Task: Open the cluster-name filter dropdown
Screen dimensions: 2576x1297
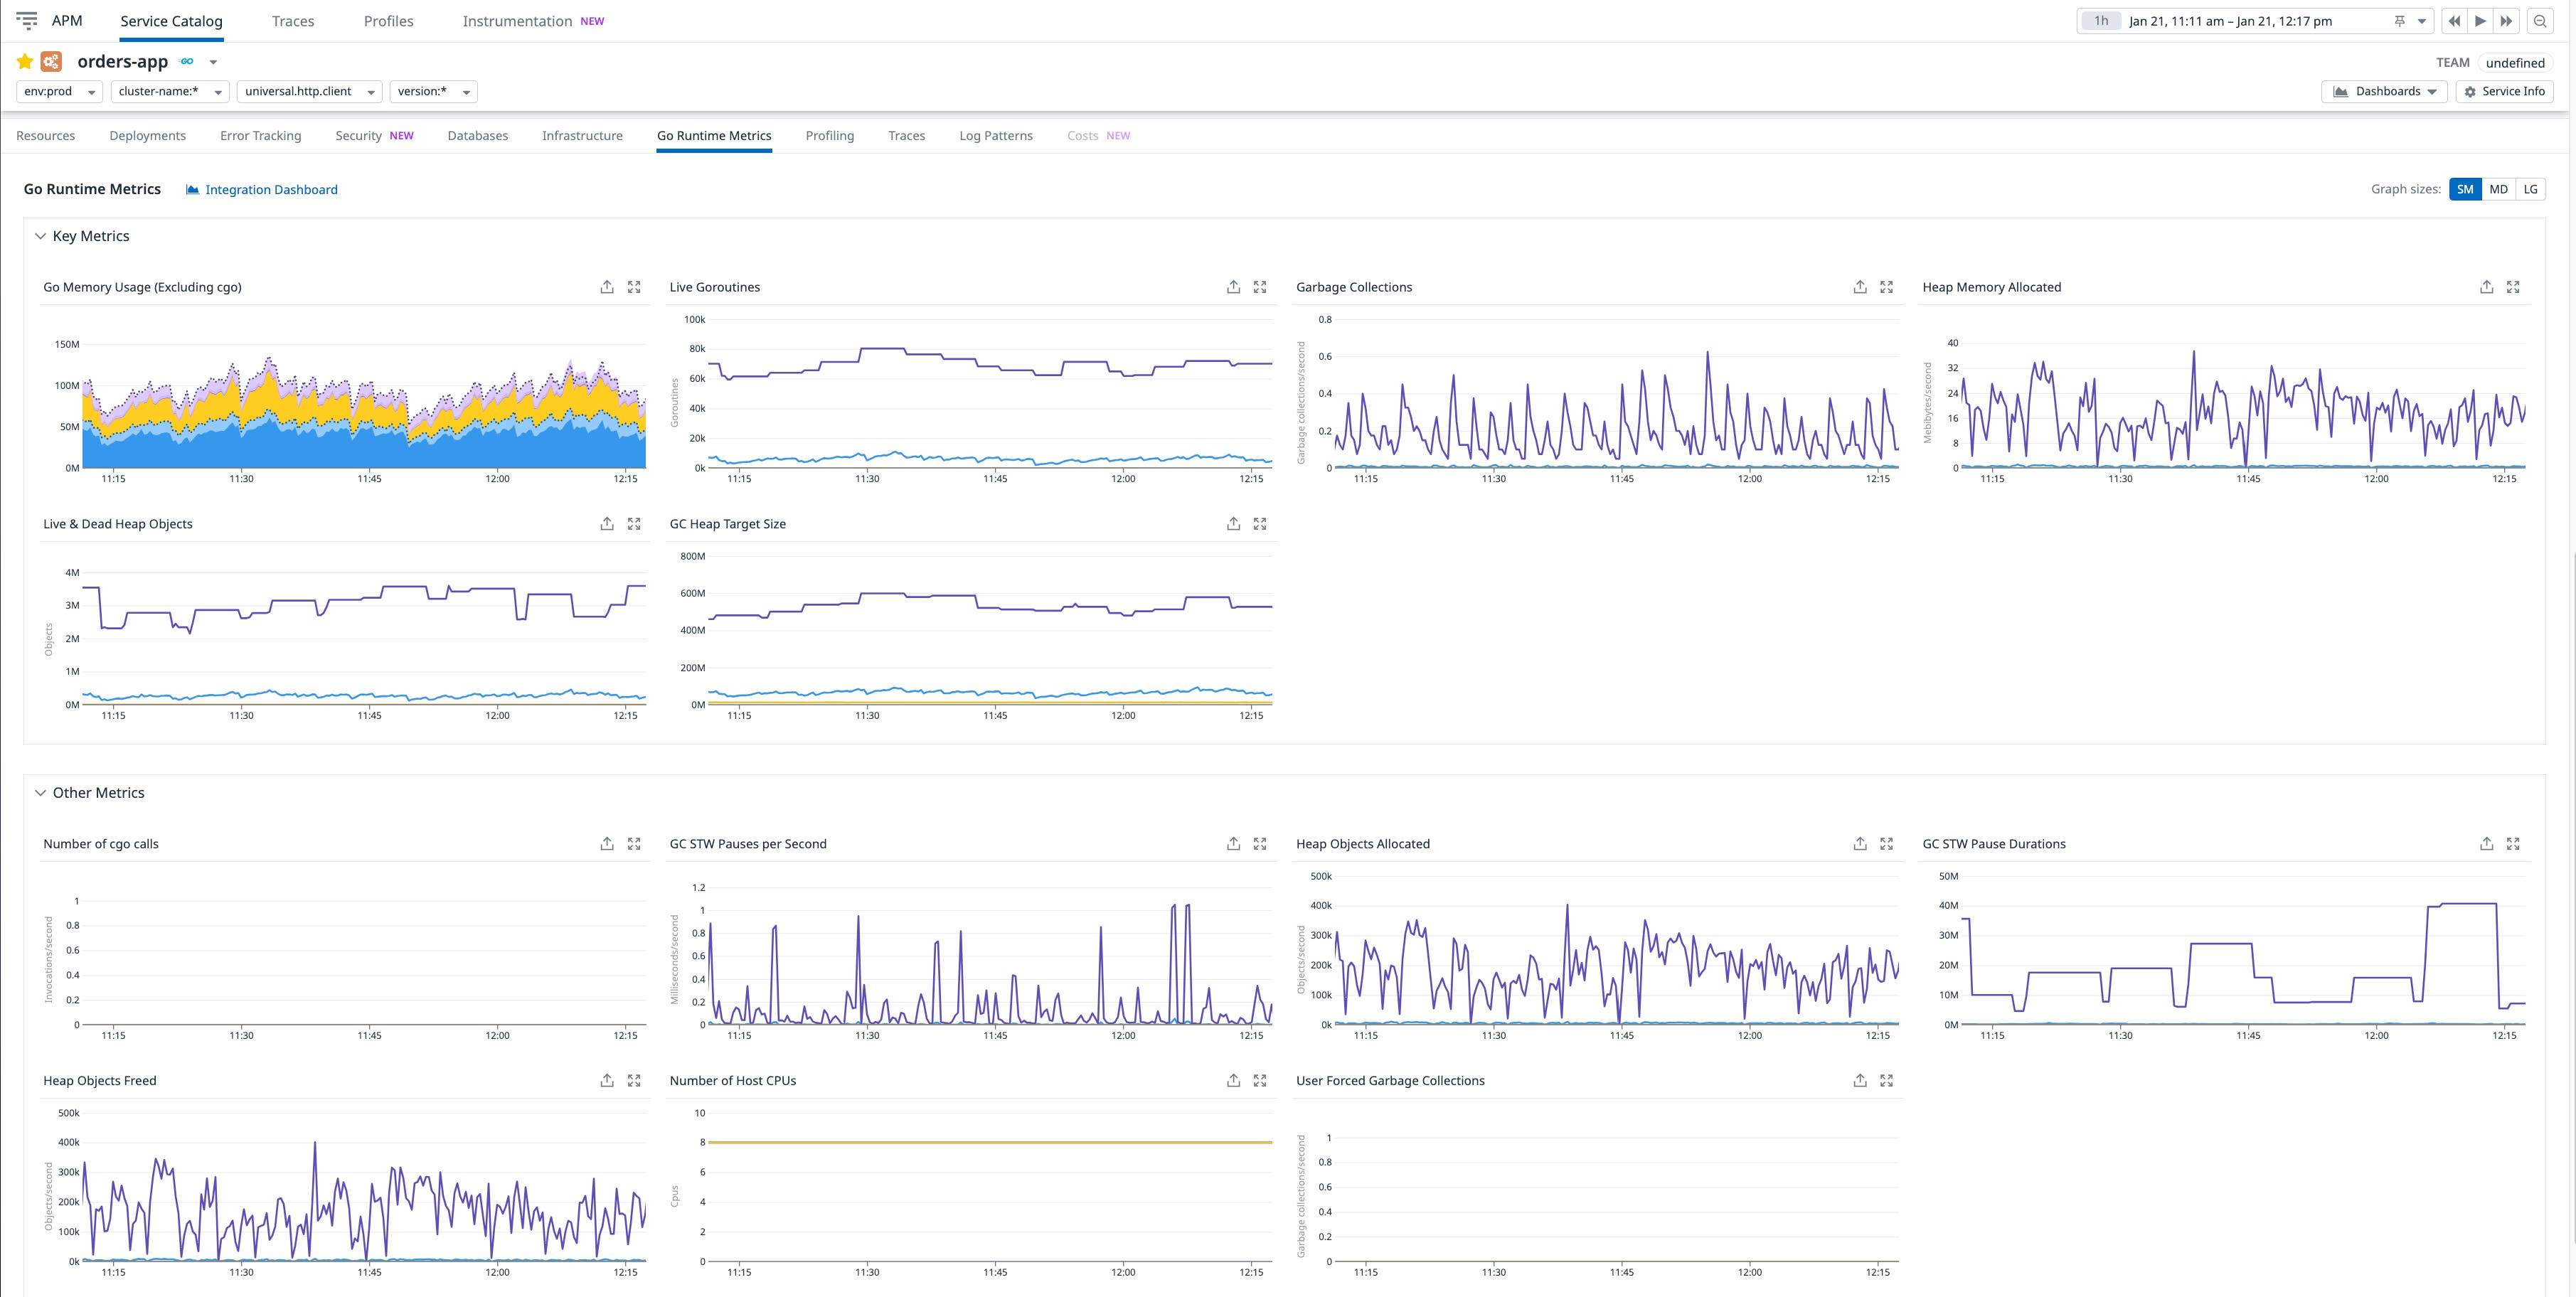Action: 168,91
